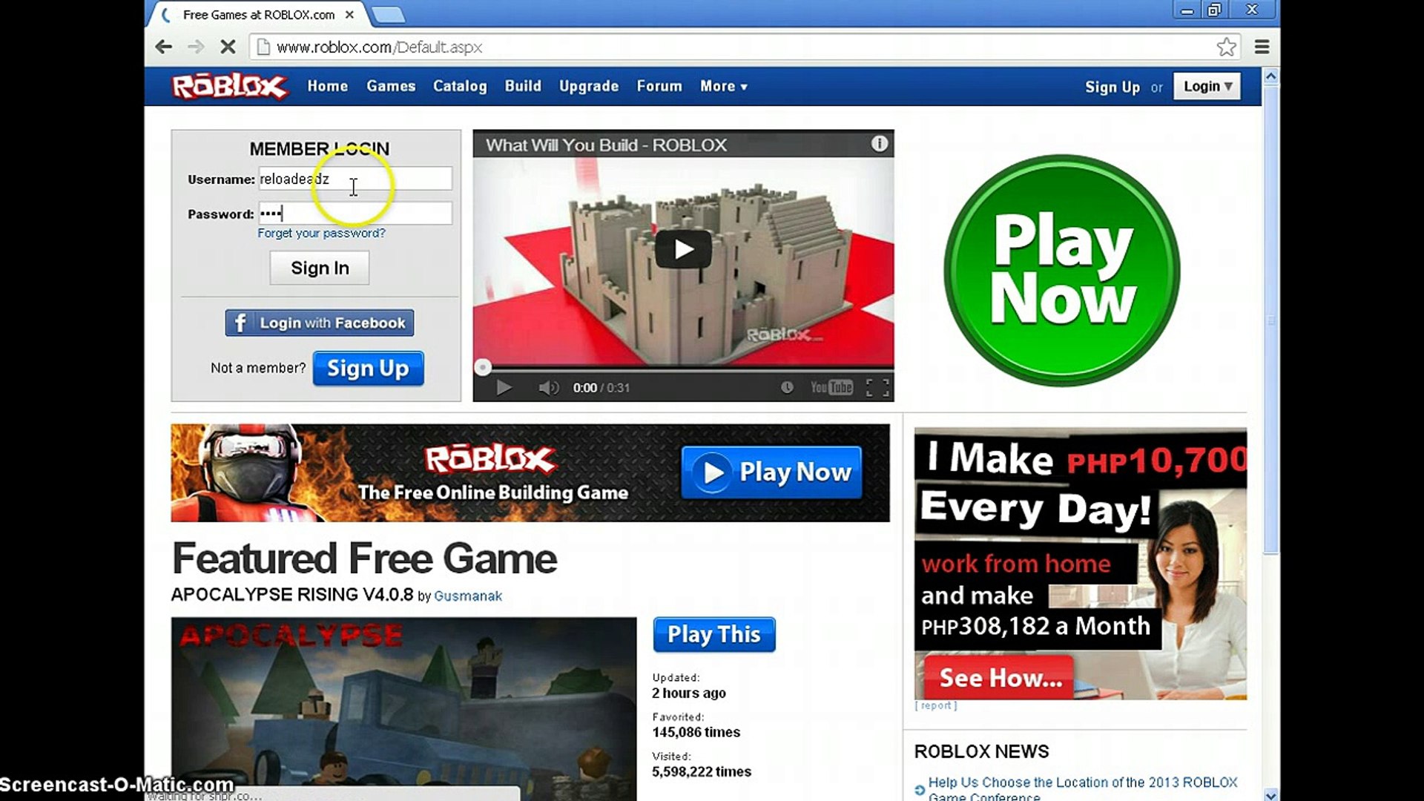Click the ROBLOX home logo icon

[x=231, y=86]
